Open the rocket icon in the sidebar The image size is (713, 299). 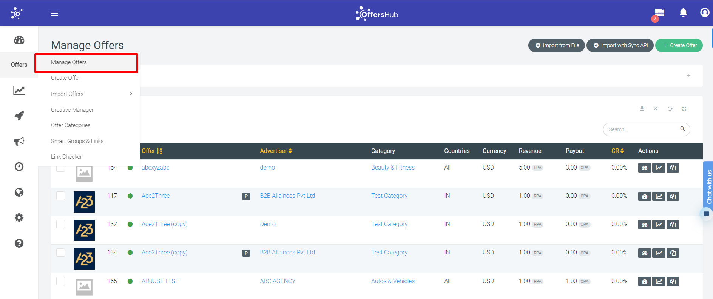tap(19, 116)
